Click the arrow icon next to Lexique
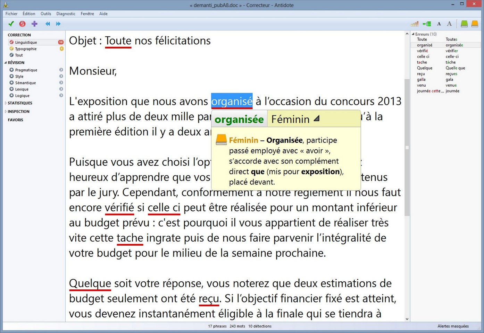 (x=61, y=89)
